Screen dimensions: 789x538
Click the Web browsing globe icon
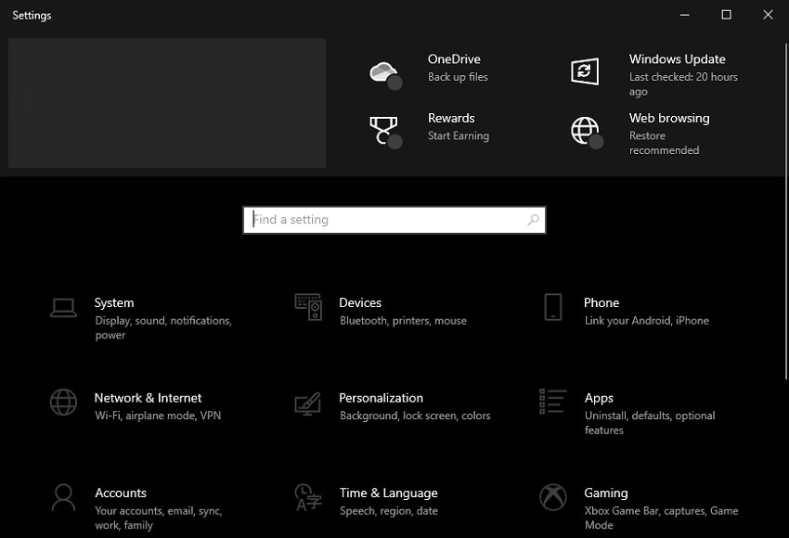click(587, 132)
